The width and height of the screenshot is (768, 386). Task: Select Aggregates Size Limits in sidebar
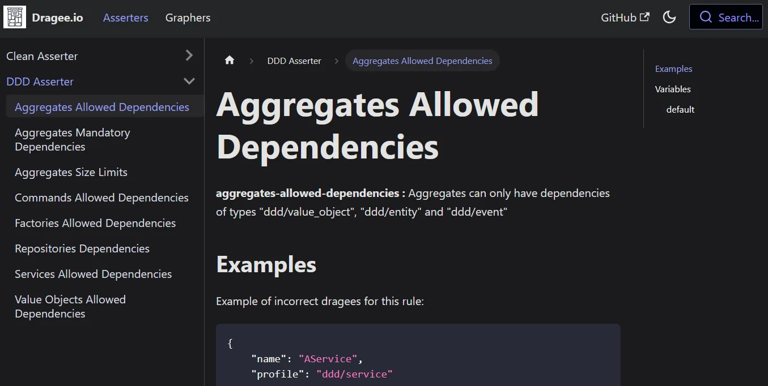point(71,172)
